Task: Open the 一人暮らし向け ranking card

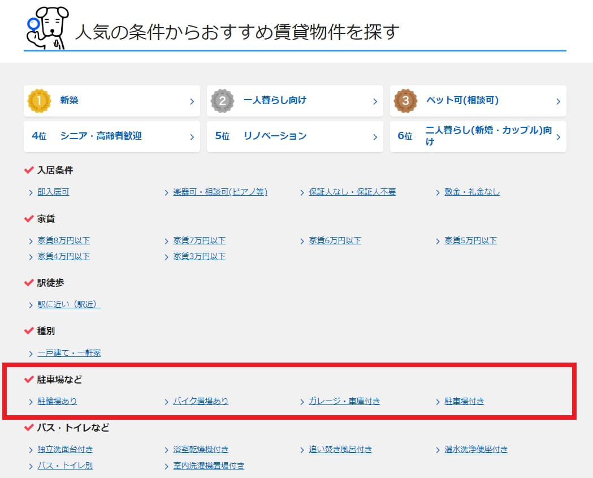Action: (295, 101)
